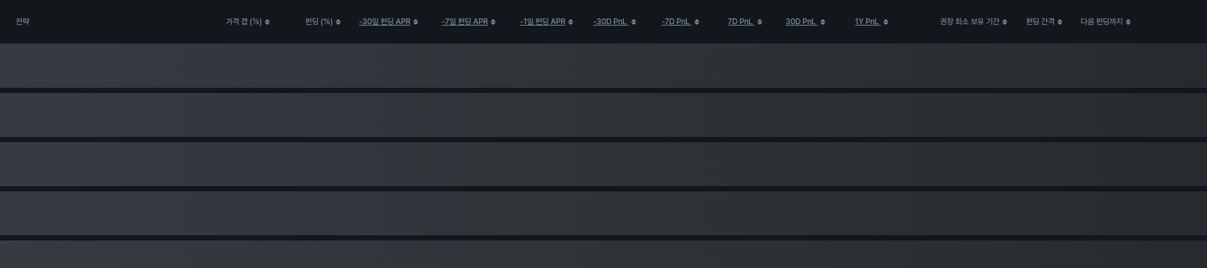1207x268 pixels.
Task: Sort table using -30일 펀딩 APR arrows
Action: pyautogui.click(x=416, y=22)
